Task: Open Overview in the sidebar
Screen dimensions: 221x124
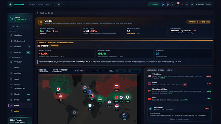Action: [x=20, y=62]
